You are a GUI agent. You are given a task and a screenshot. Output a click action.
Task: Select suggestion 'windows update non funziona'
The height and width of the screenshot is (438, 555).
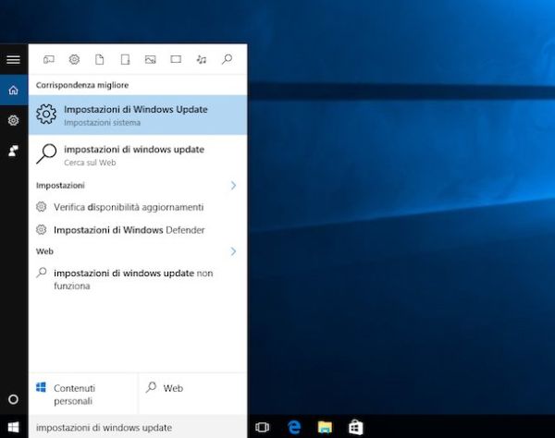(138, 279)
